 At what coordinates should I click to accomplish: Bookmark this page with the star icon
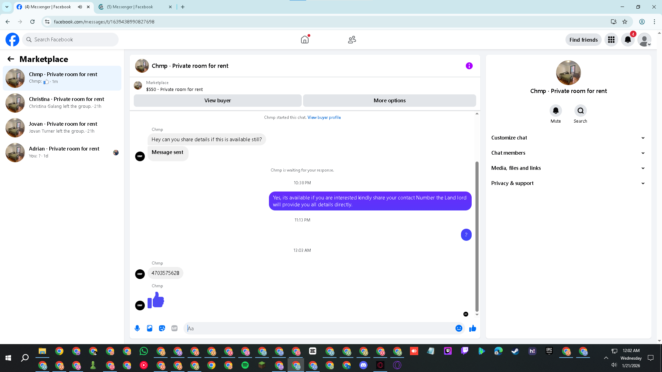pyautogui.click(x=625, y=22)
